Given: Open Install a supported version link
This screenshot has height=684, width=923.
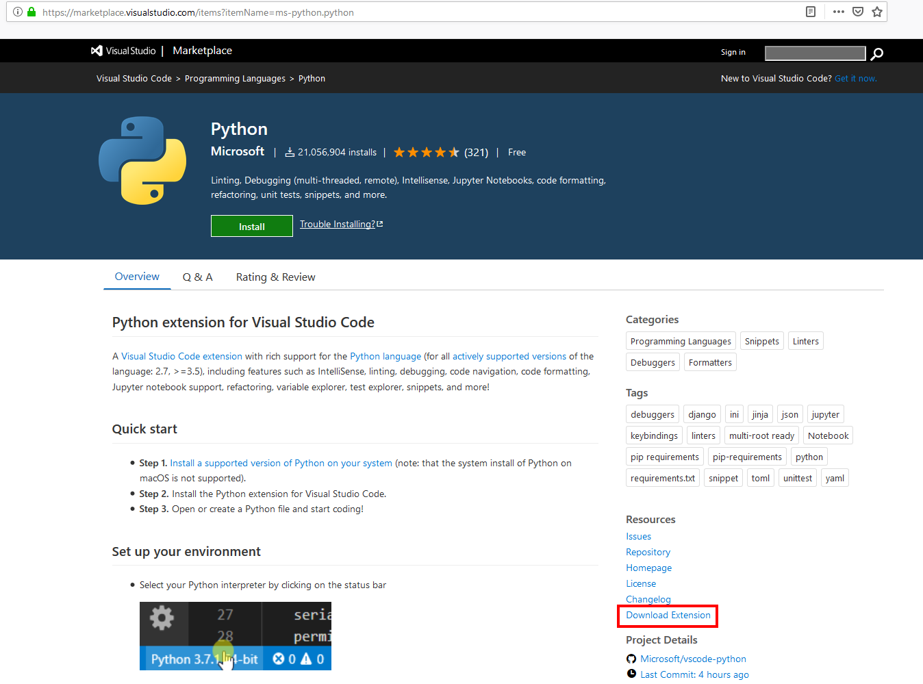Looking at the screenshot, I should 281,463.
